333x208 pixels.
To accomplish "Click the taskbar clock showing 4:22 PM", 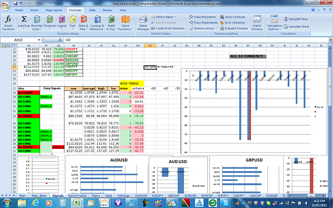I will 319,203.
